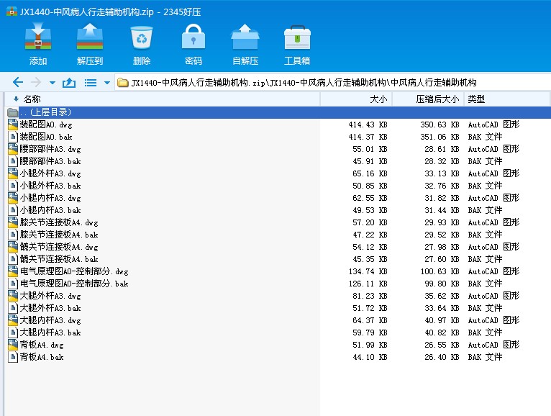This screenshot has width=551, height=416.
Task: Click the 2345好压 app icon in title bar
Action: point(12,12)
